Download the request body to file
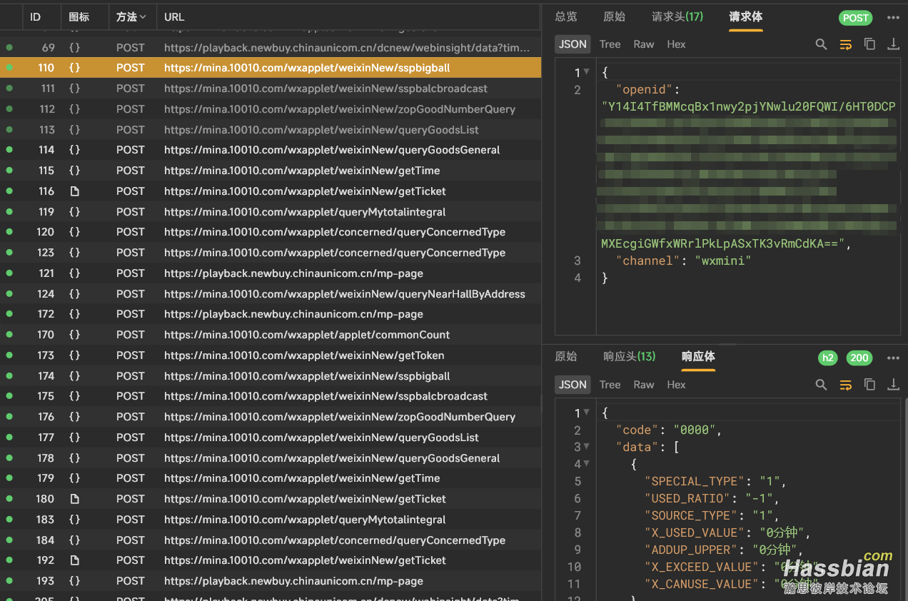Image resolution: width=908 pixels, height=601 pixels. (x=893, y=44)
